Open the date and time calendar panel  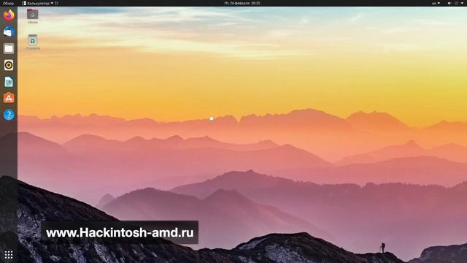242,3
